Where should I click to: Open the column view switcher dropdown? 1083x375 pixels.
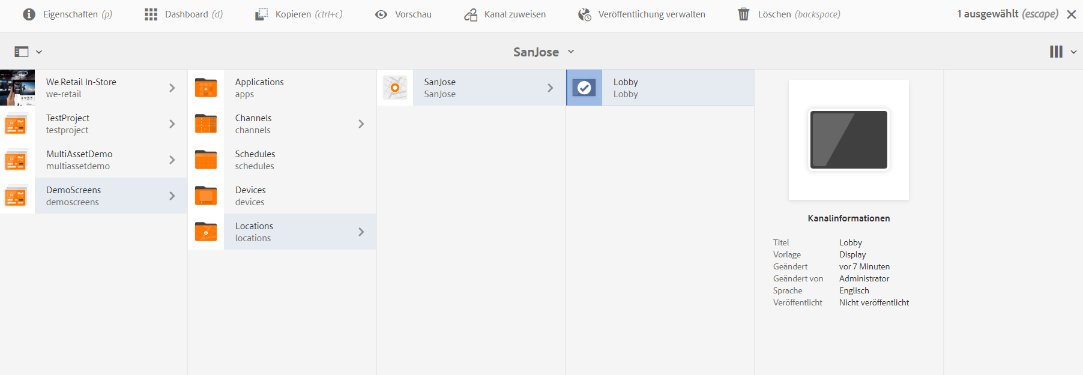pos(1063,52)
